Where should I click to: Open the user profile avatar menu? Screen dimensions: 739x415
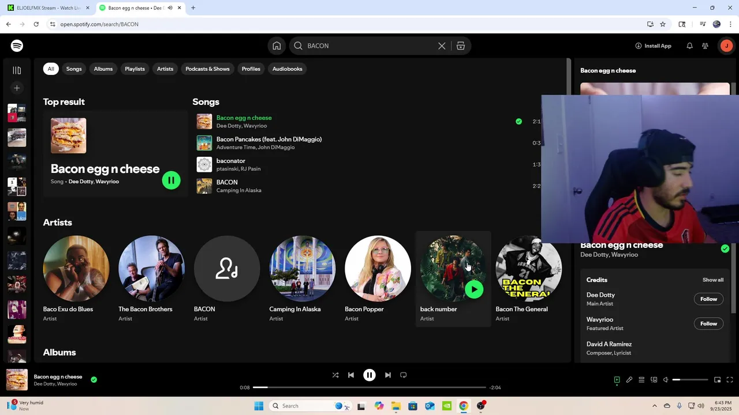click(x=726, y=46)
